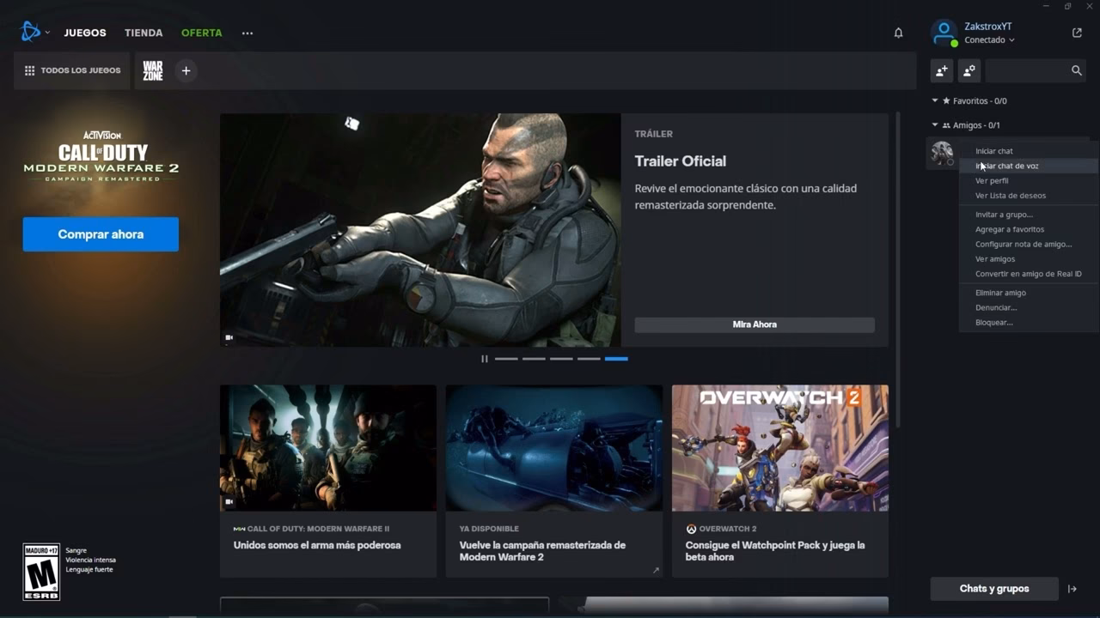
Task: Click the Chats y grupos button
Action: 994,589
